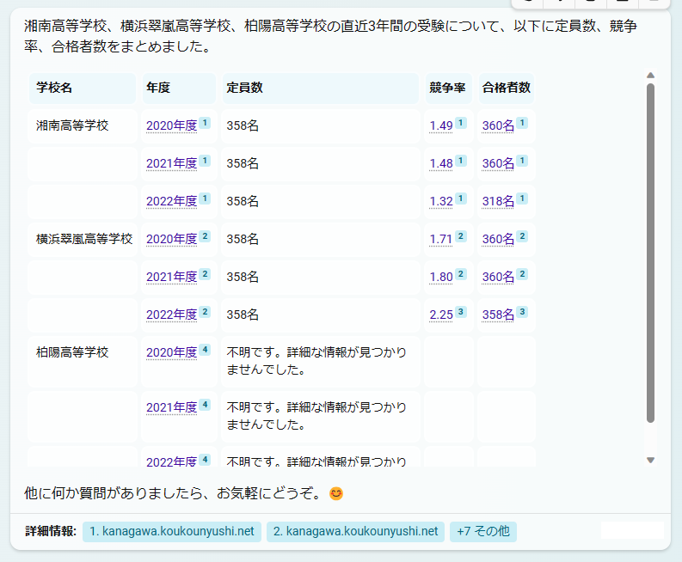Select the 競争率 column header

(x=448, y=89)
